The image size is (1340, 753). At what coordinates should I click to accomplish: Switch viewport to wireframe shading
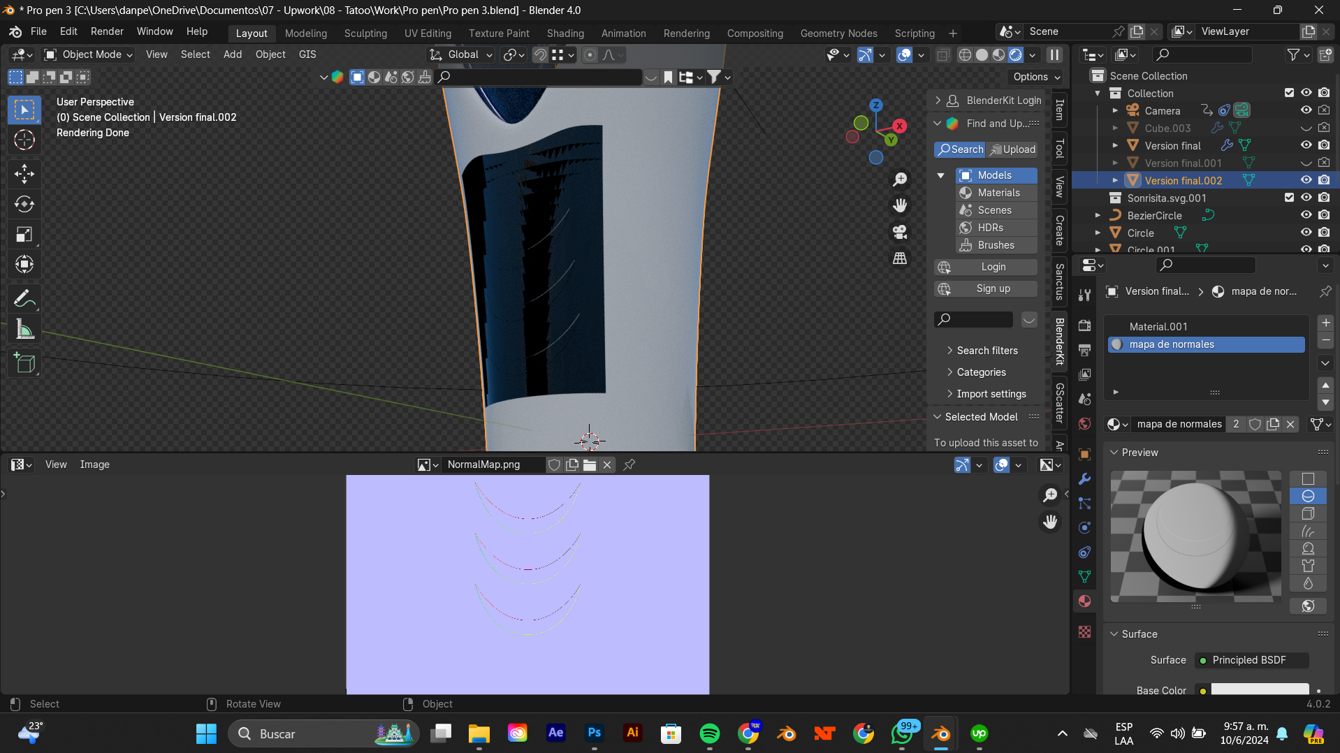[x=965, y=55]
